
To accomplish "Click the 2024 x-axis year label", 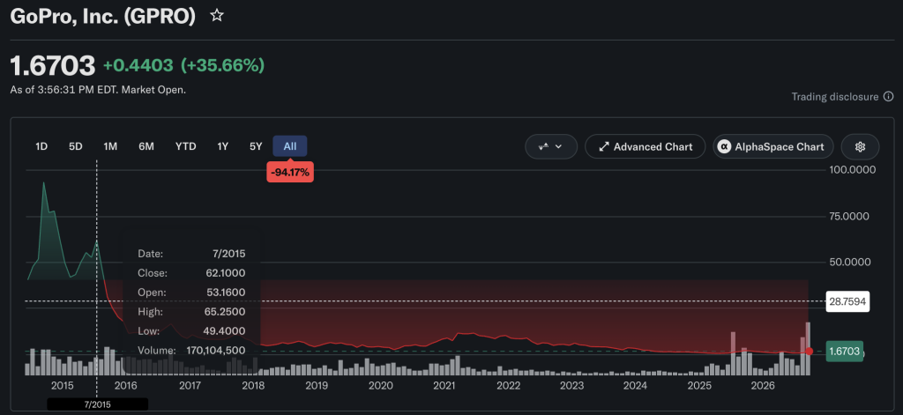I will coord(636,386).
